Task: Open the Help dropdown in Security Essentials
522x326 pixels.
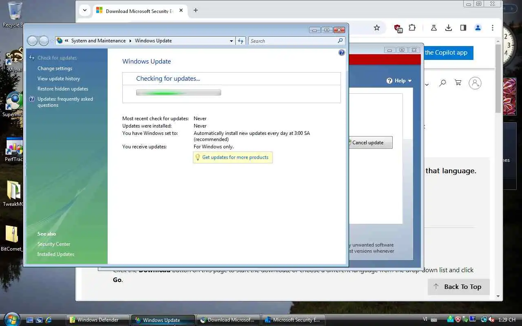Action: pos(399,81)
